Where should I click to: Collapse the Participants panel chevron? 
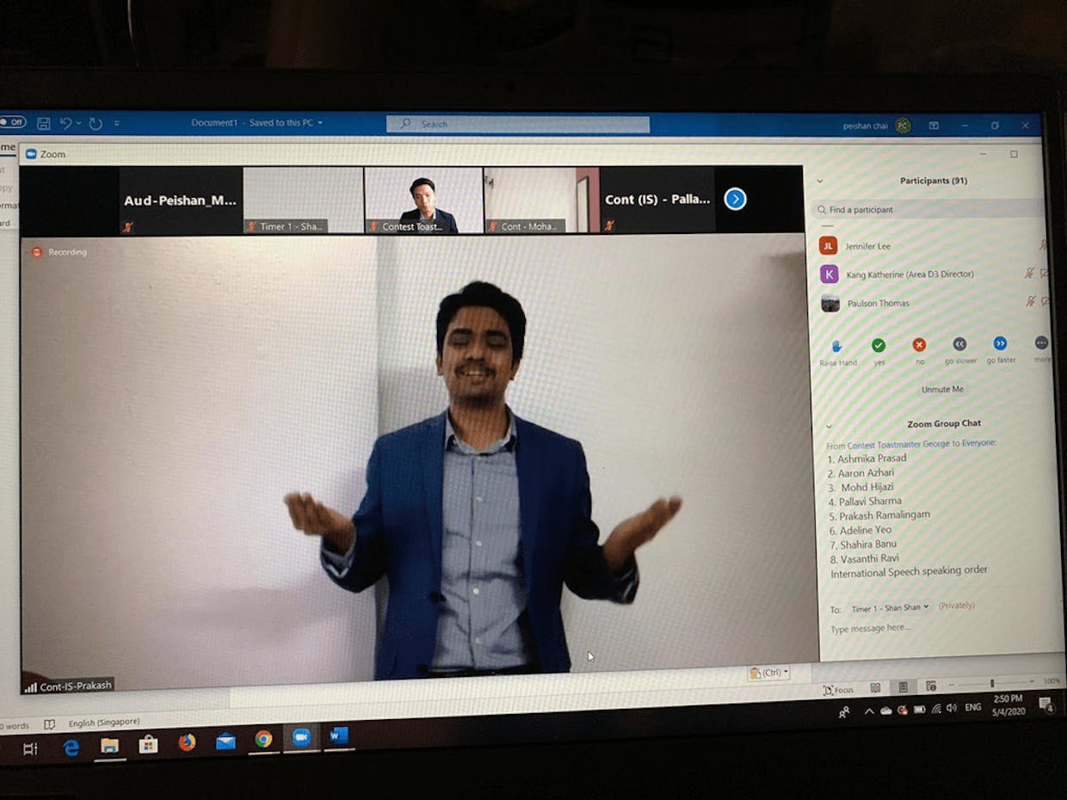click(819, 181)
